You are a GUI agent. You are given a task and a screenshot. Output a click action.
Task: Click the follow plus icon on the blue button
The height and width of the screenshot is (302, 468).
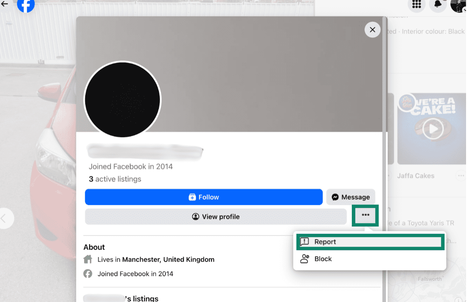tap(193, 197)
